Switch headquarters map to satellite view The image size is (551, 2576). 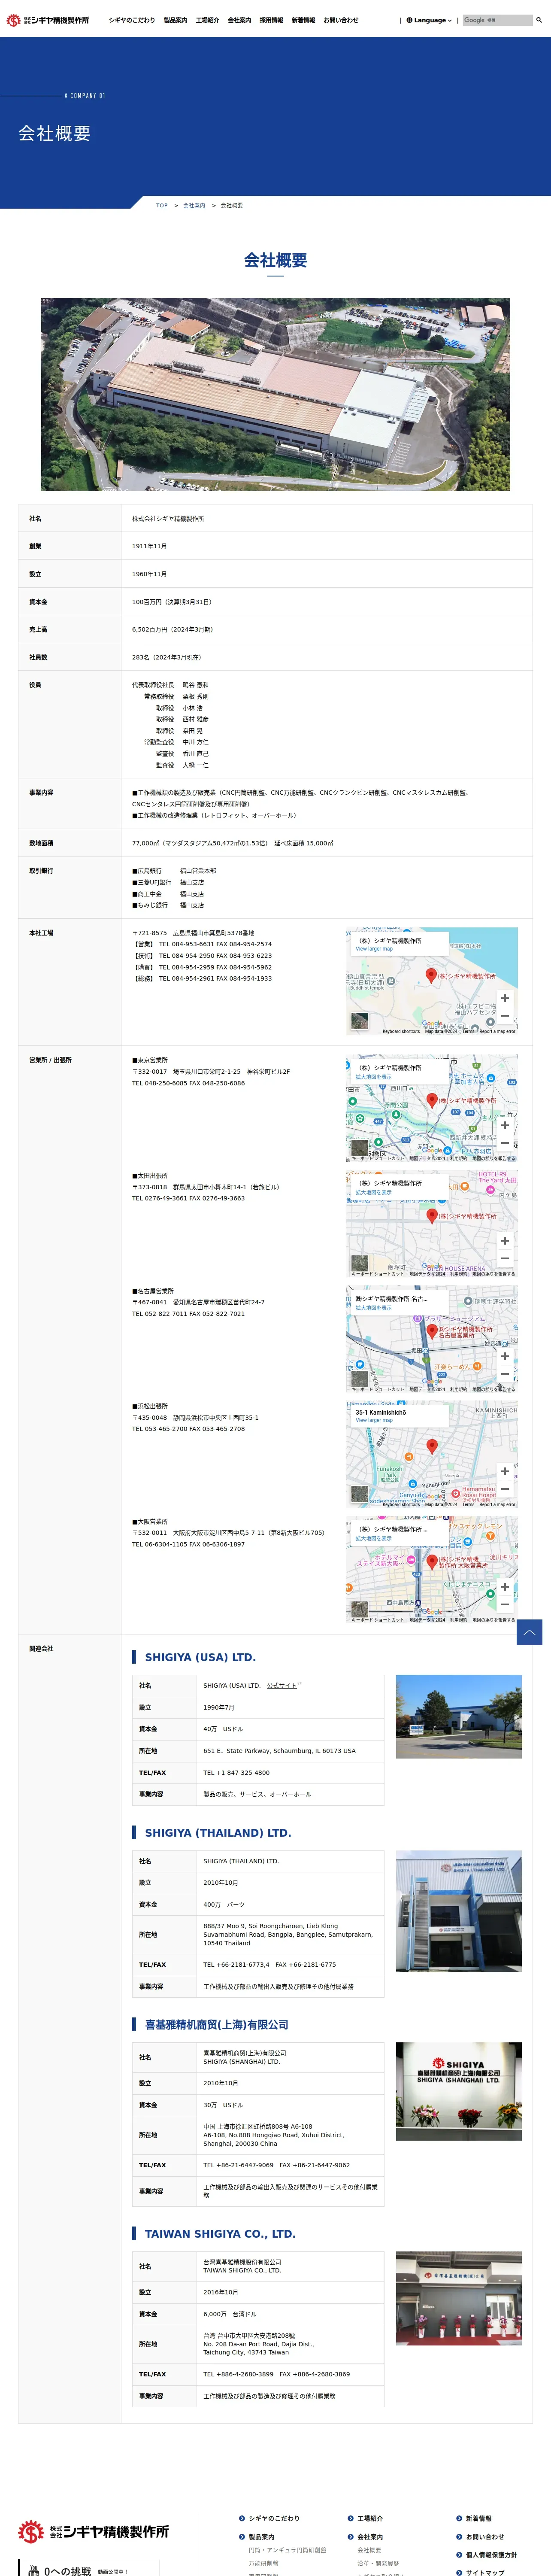(360, 1021)
